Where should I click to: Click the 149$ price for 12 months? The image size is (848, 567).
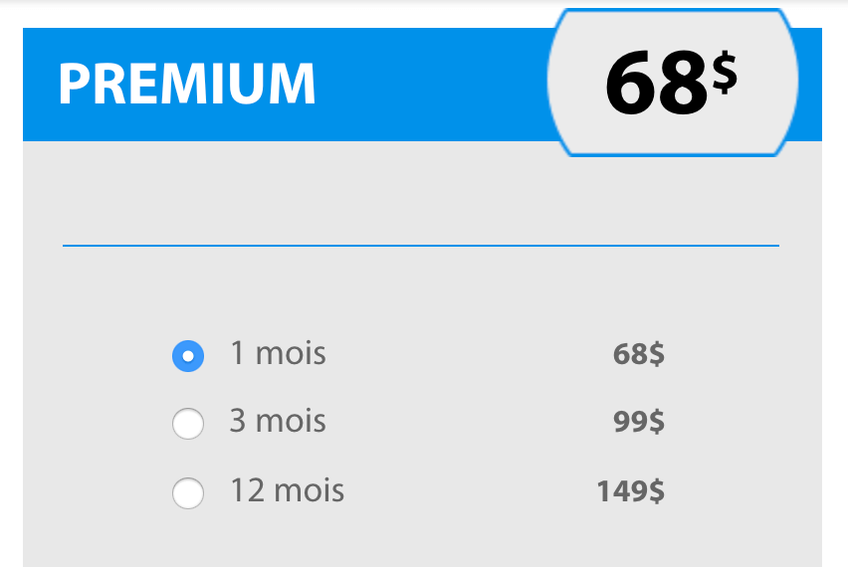(630, 490)
